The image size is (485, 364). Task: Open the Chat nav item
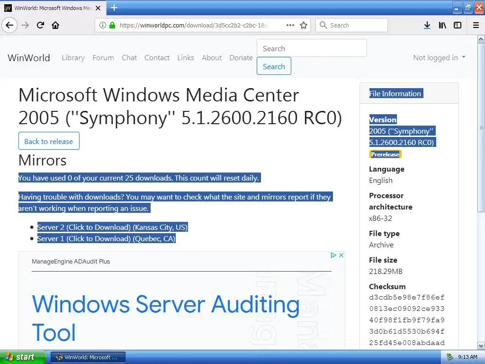click(x=129, y=57)
